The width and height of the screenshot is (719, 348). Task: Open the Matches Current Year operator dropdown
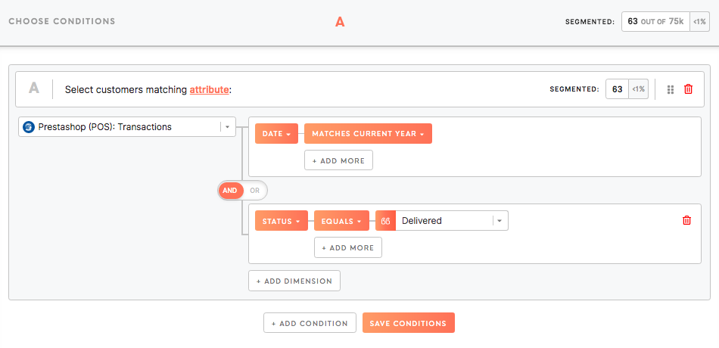click(x=368, y=134)
